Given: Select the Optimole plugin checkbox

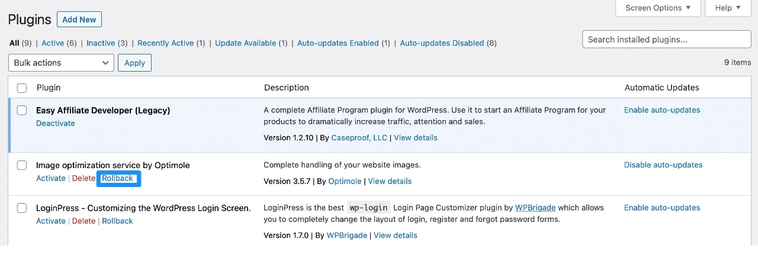Looking at the screenshot, I should coord(22,166).
